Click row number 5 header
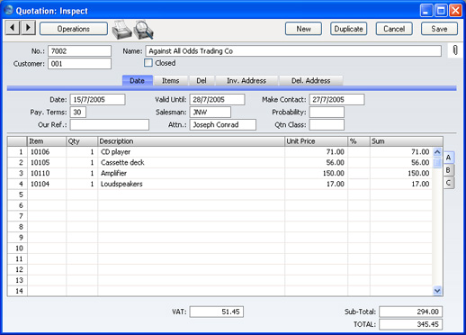466x335 pixels. point(17,195)
